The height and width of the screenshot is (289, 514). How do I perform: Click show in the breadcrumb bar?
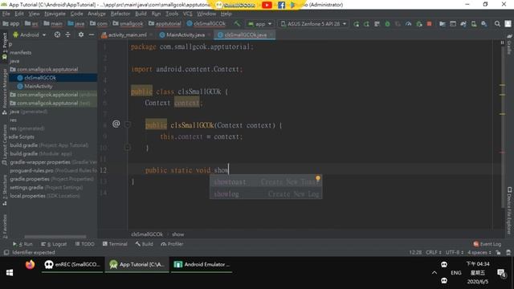pos(178,234)
